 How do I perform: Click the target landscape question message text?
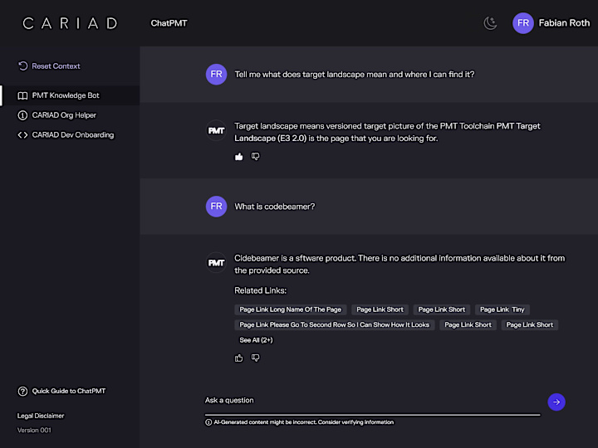pyautogui.click(x=355, y=75)
